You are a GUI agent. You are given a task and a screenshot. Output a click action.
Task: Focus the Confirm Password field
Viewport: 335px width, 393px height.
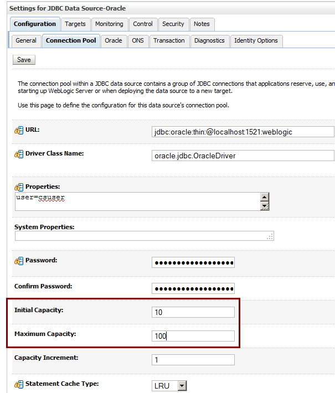click(193, 288)
